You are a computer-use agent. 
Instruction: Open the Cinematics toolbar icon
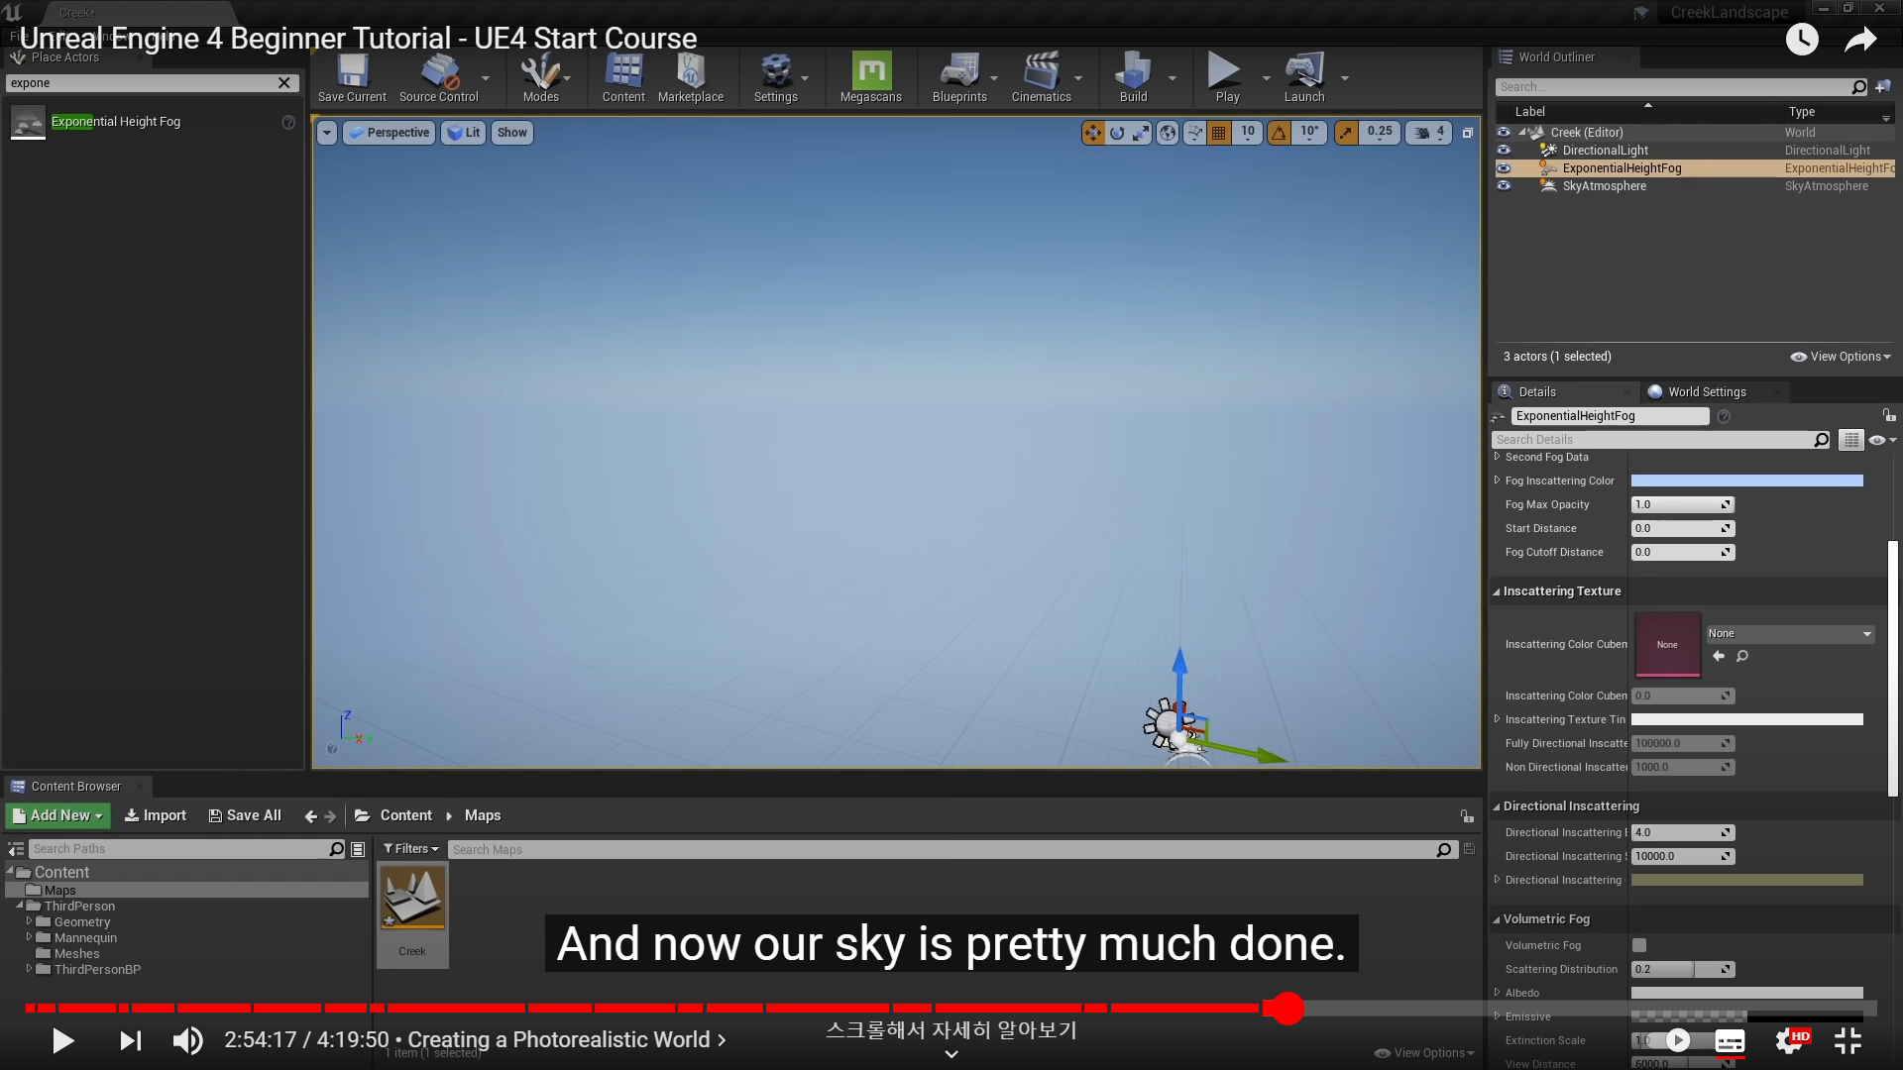(1041, 72)
